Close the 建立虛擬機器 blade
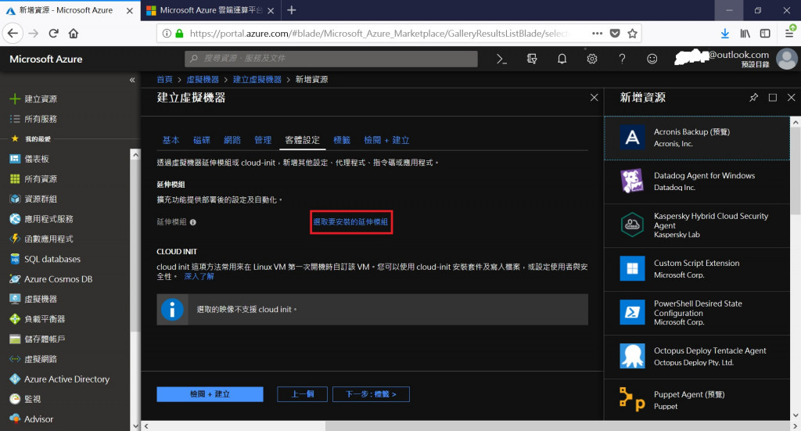Viewport: 801px width, 431px height. tap(594, 98)
